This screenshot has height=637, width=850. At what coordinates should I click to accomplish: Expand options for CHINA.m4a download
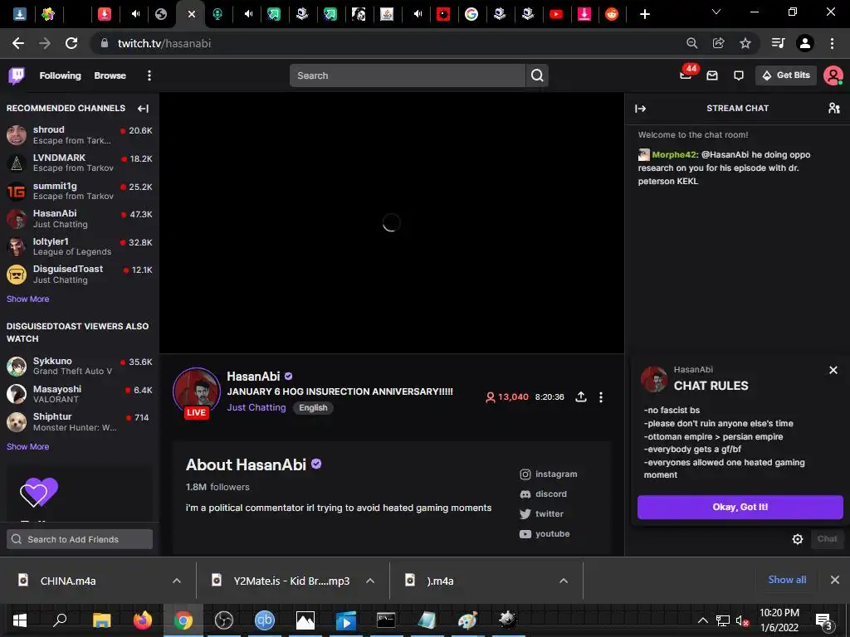coord(177,581)
